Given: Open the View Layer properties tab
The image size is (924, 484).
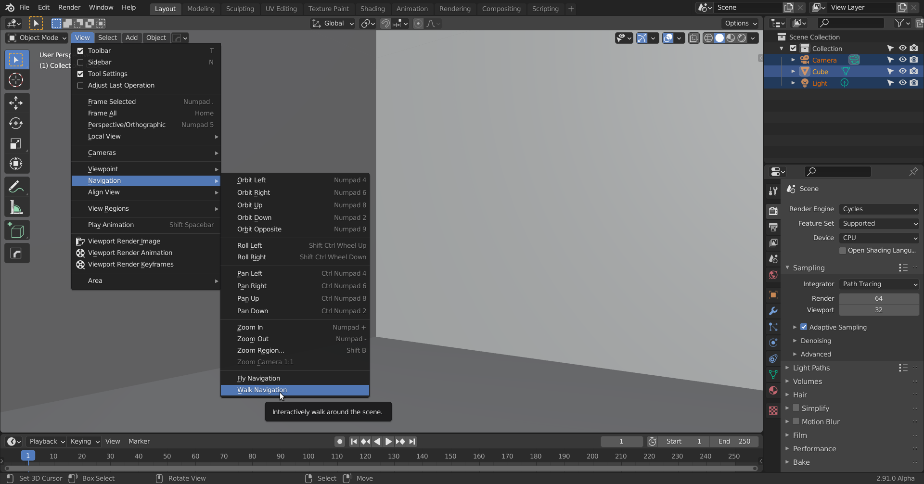Looking at the screenshot, I should [773, 243].
